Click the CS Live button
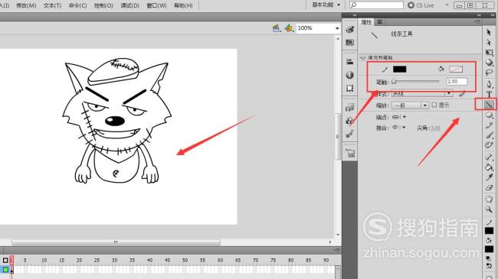 421,5
